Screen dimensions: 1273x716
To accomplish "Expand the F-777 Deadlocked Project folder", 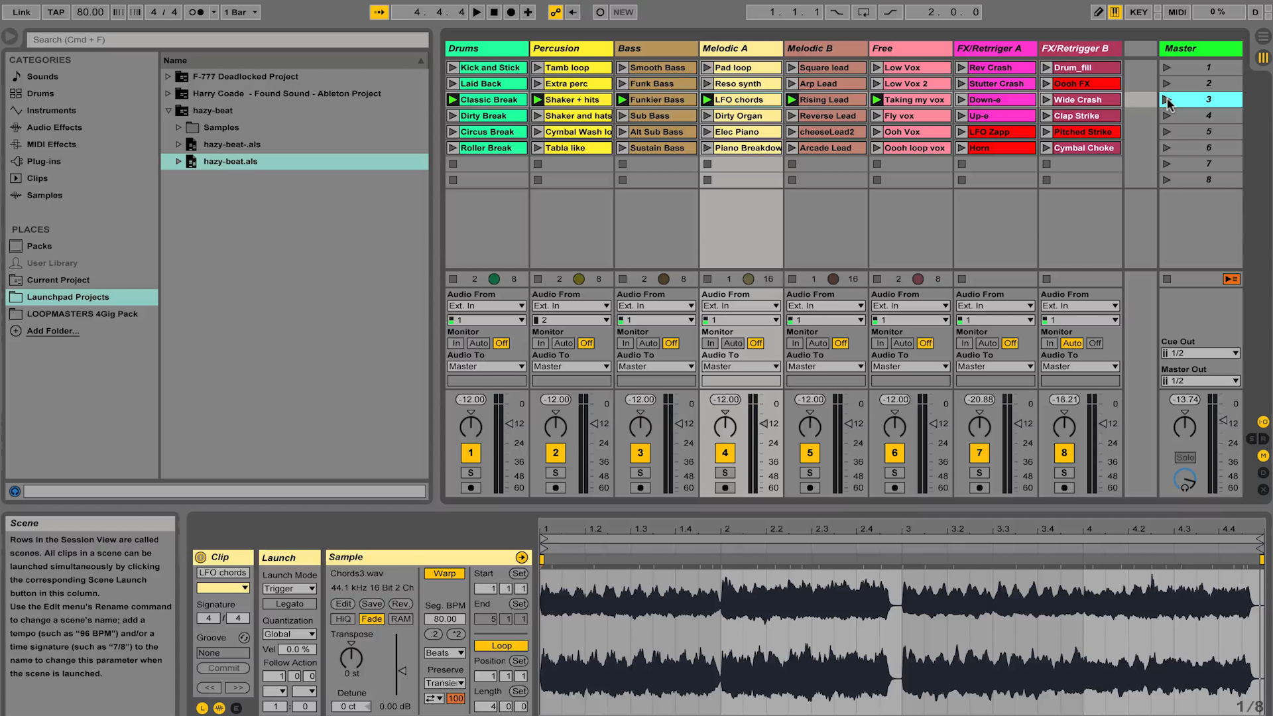I will pyautogui.click(x=168, y=76).
